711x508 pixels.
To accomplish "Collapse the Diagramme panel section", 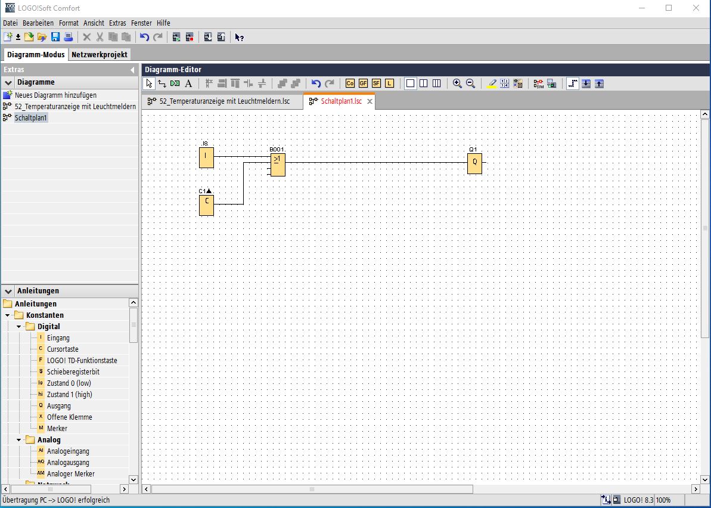I will coord(8,82).
